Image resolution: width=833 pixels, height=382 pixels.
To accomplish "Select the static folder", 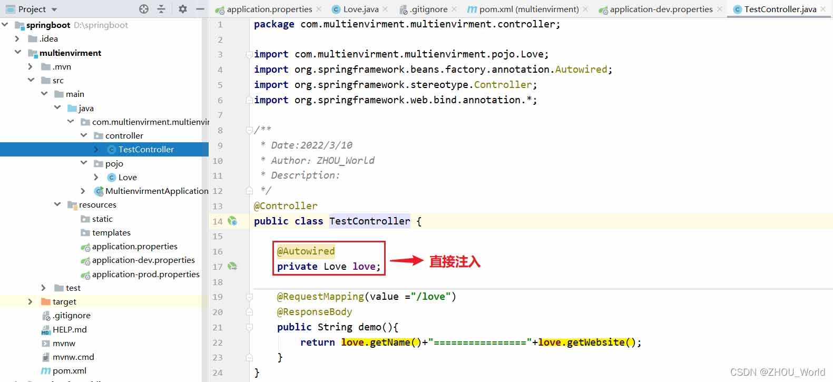I will coord(102,219).
